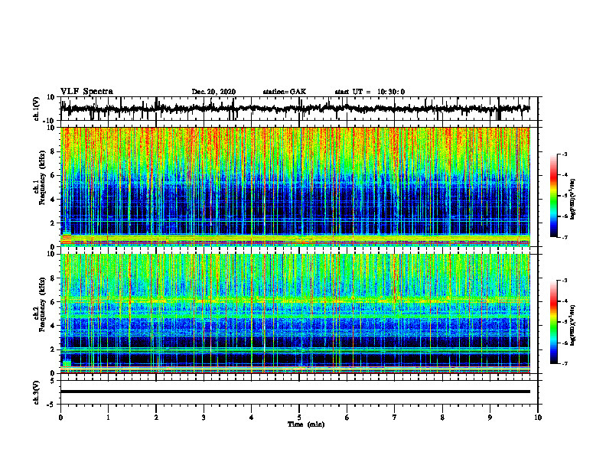Viewport: 606px width, 468px height.
Task: Click time axis tick label "0"
Action: point(60,418)
